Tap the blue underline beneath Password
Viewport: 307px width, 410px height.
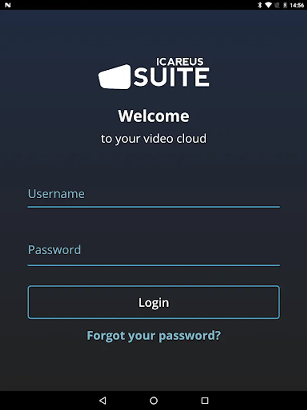click(154, 265)
